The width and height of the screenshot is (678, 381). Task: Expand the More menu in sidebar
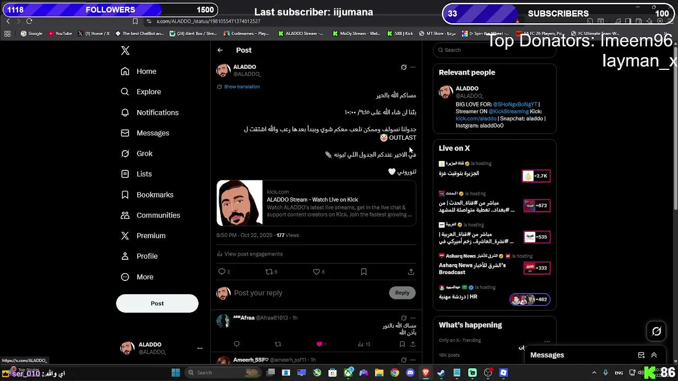(137, 277)
